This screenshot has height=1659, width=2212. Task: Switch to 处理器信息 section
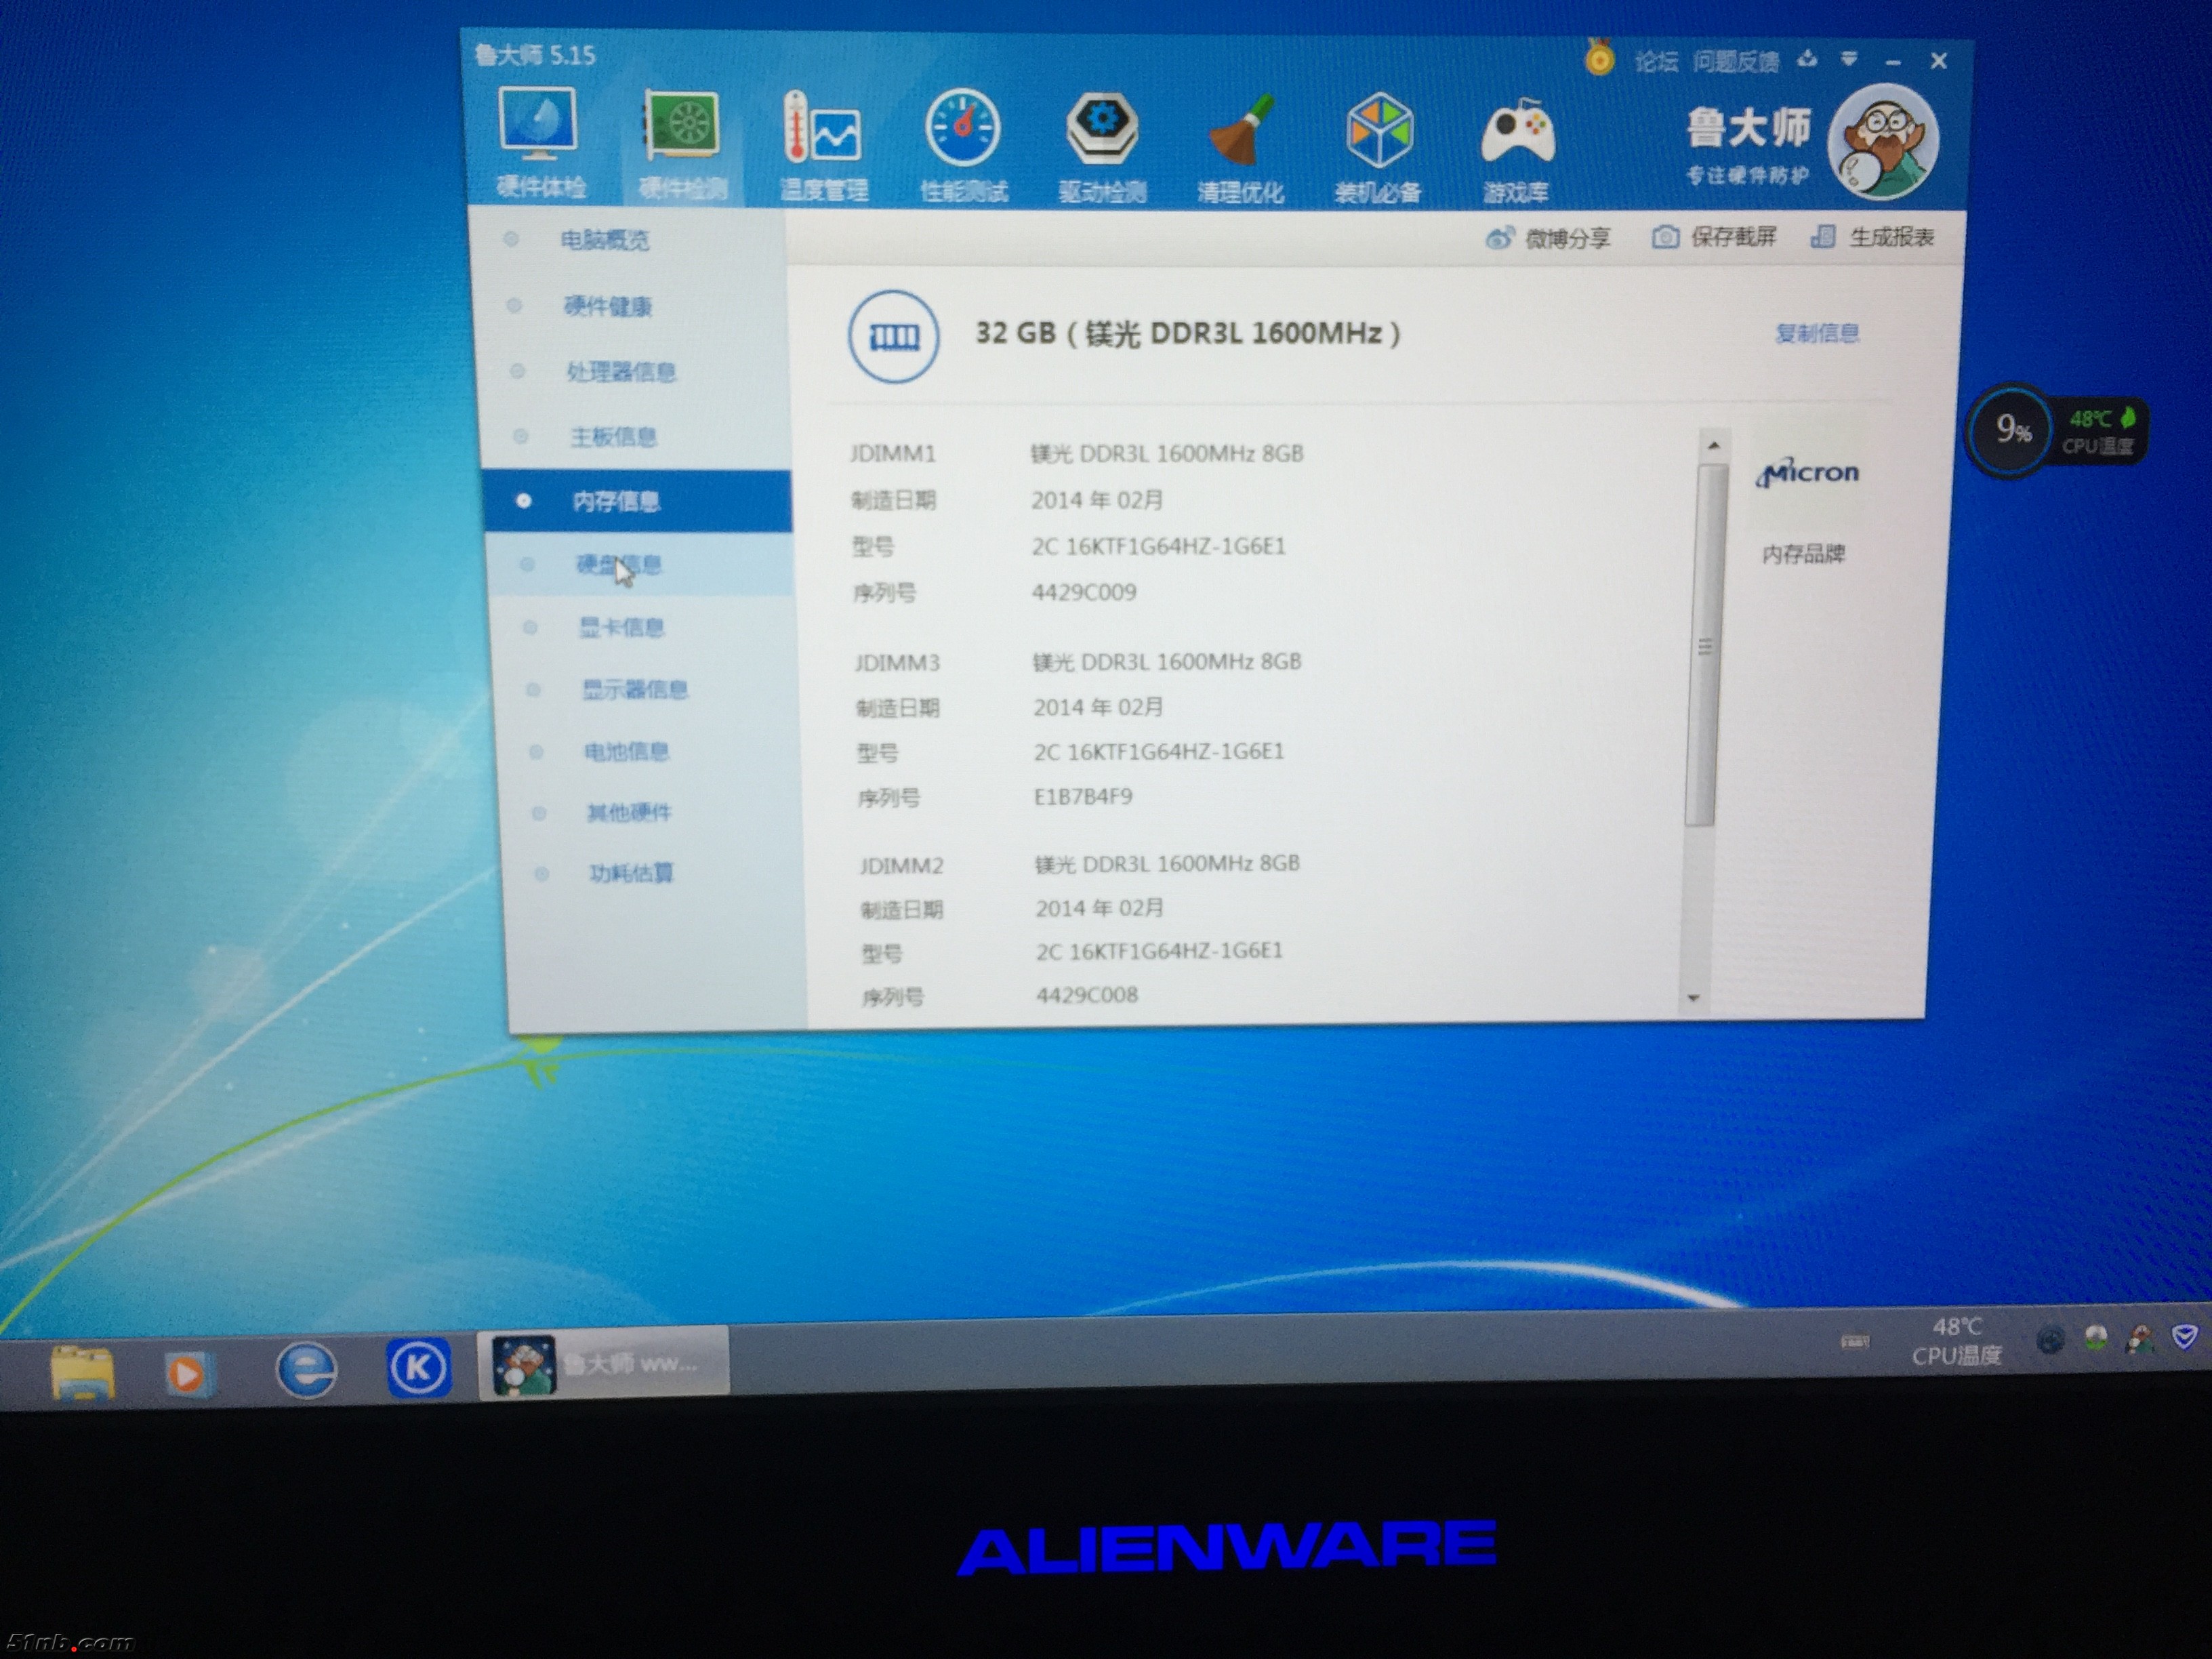(620, 372)
